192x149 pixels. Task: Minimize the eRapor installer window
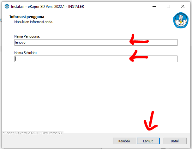coord(154,6)
